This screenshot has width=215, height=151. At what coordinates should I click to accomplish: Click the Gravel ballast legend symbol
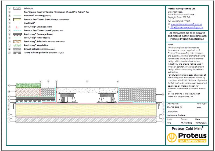pyautogui.click(x=17, y=49)
